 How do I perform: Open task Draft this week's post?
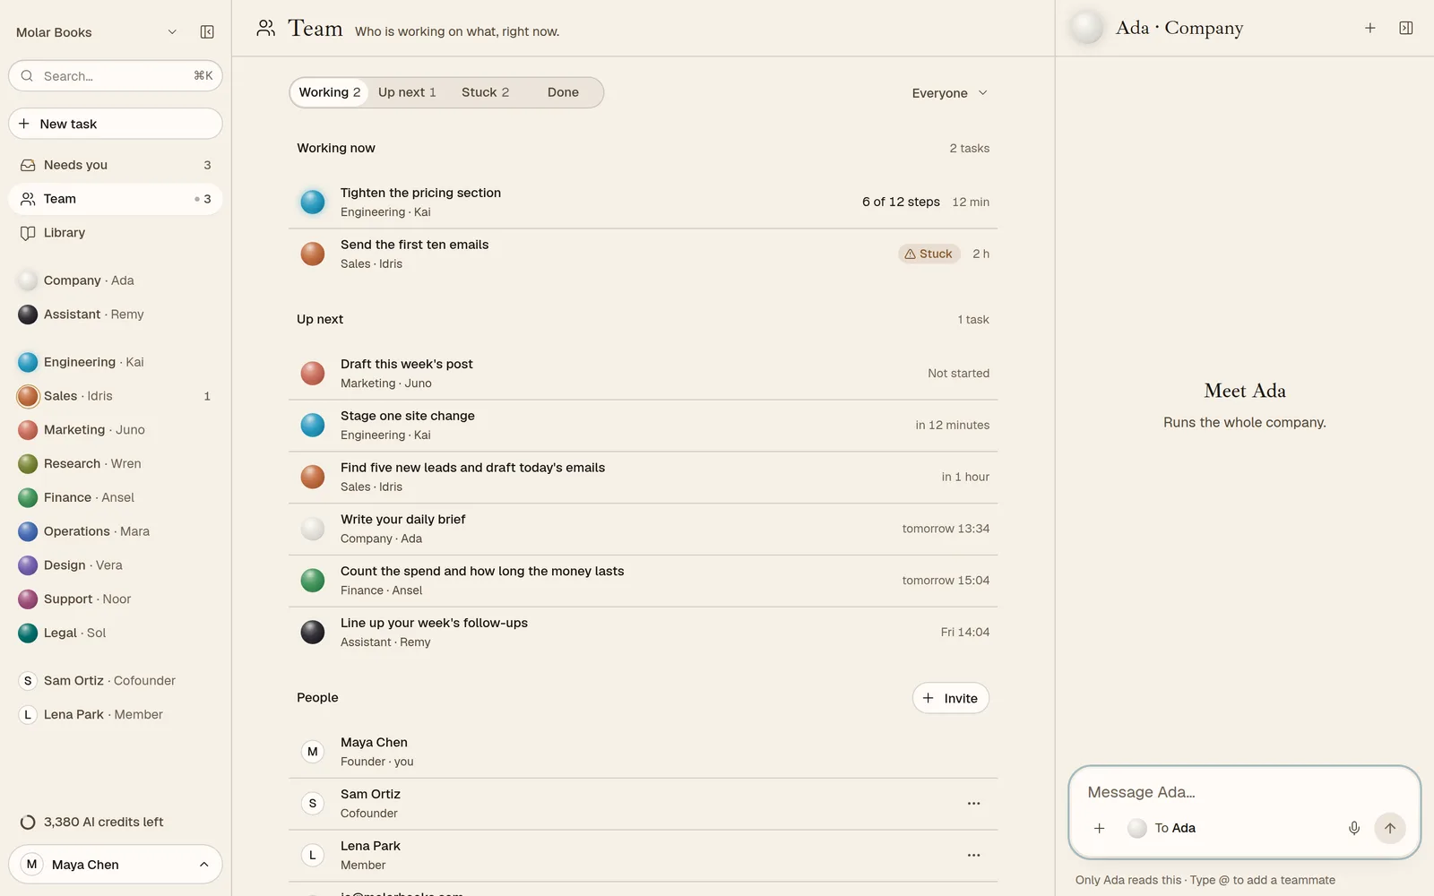coord(643,374)
